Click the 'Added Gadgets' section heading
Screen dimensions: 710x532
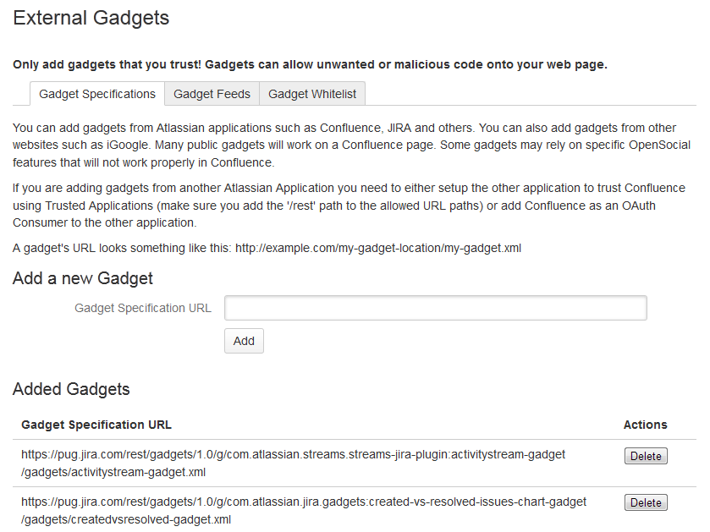pos(71,389)
